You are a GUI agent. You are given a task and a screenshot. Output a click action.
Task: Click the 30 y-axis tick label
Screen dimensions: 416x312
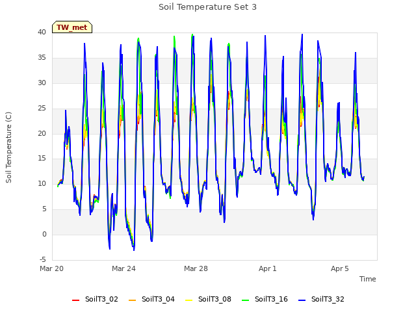42,83
